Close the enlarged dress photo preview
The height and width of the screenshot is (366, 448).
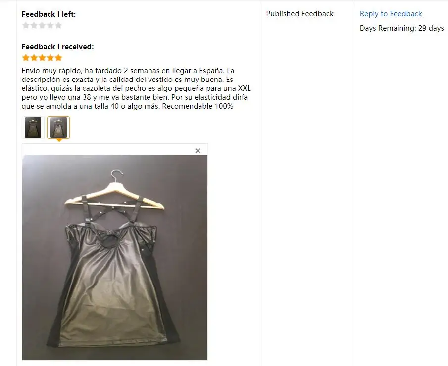point(198,151)
